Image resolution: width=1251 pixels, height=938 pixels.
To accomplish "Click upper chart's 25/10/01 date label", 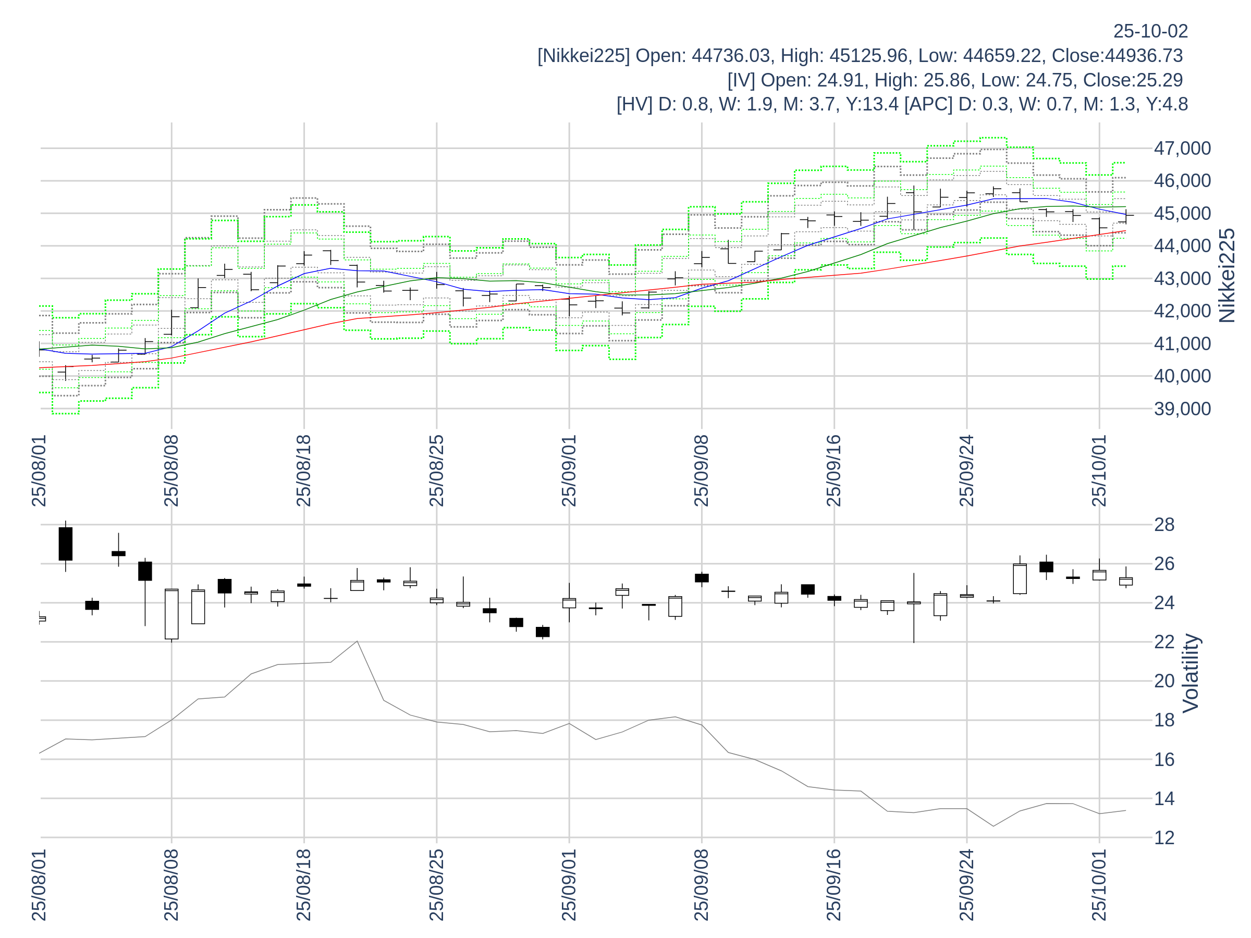I will click(1099, 471).
